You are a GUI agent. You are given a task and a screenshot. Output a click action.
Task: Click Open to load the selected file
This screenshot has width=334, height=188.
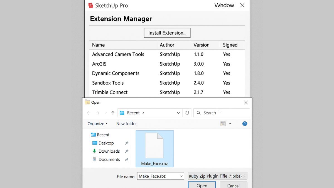[202, 185]
